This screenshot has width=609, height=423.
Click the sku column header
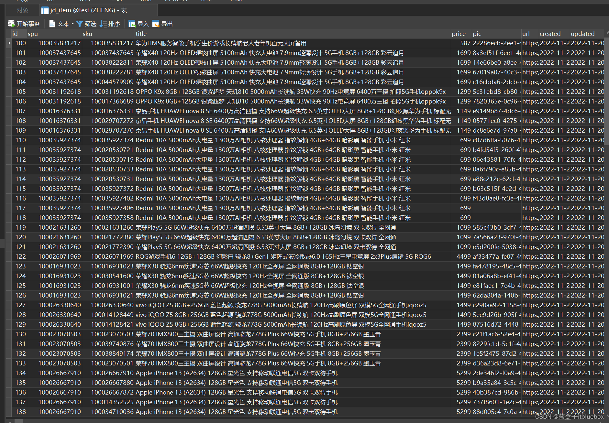(x=108, y=34)
